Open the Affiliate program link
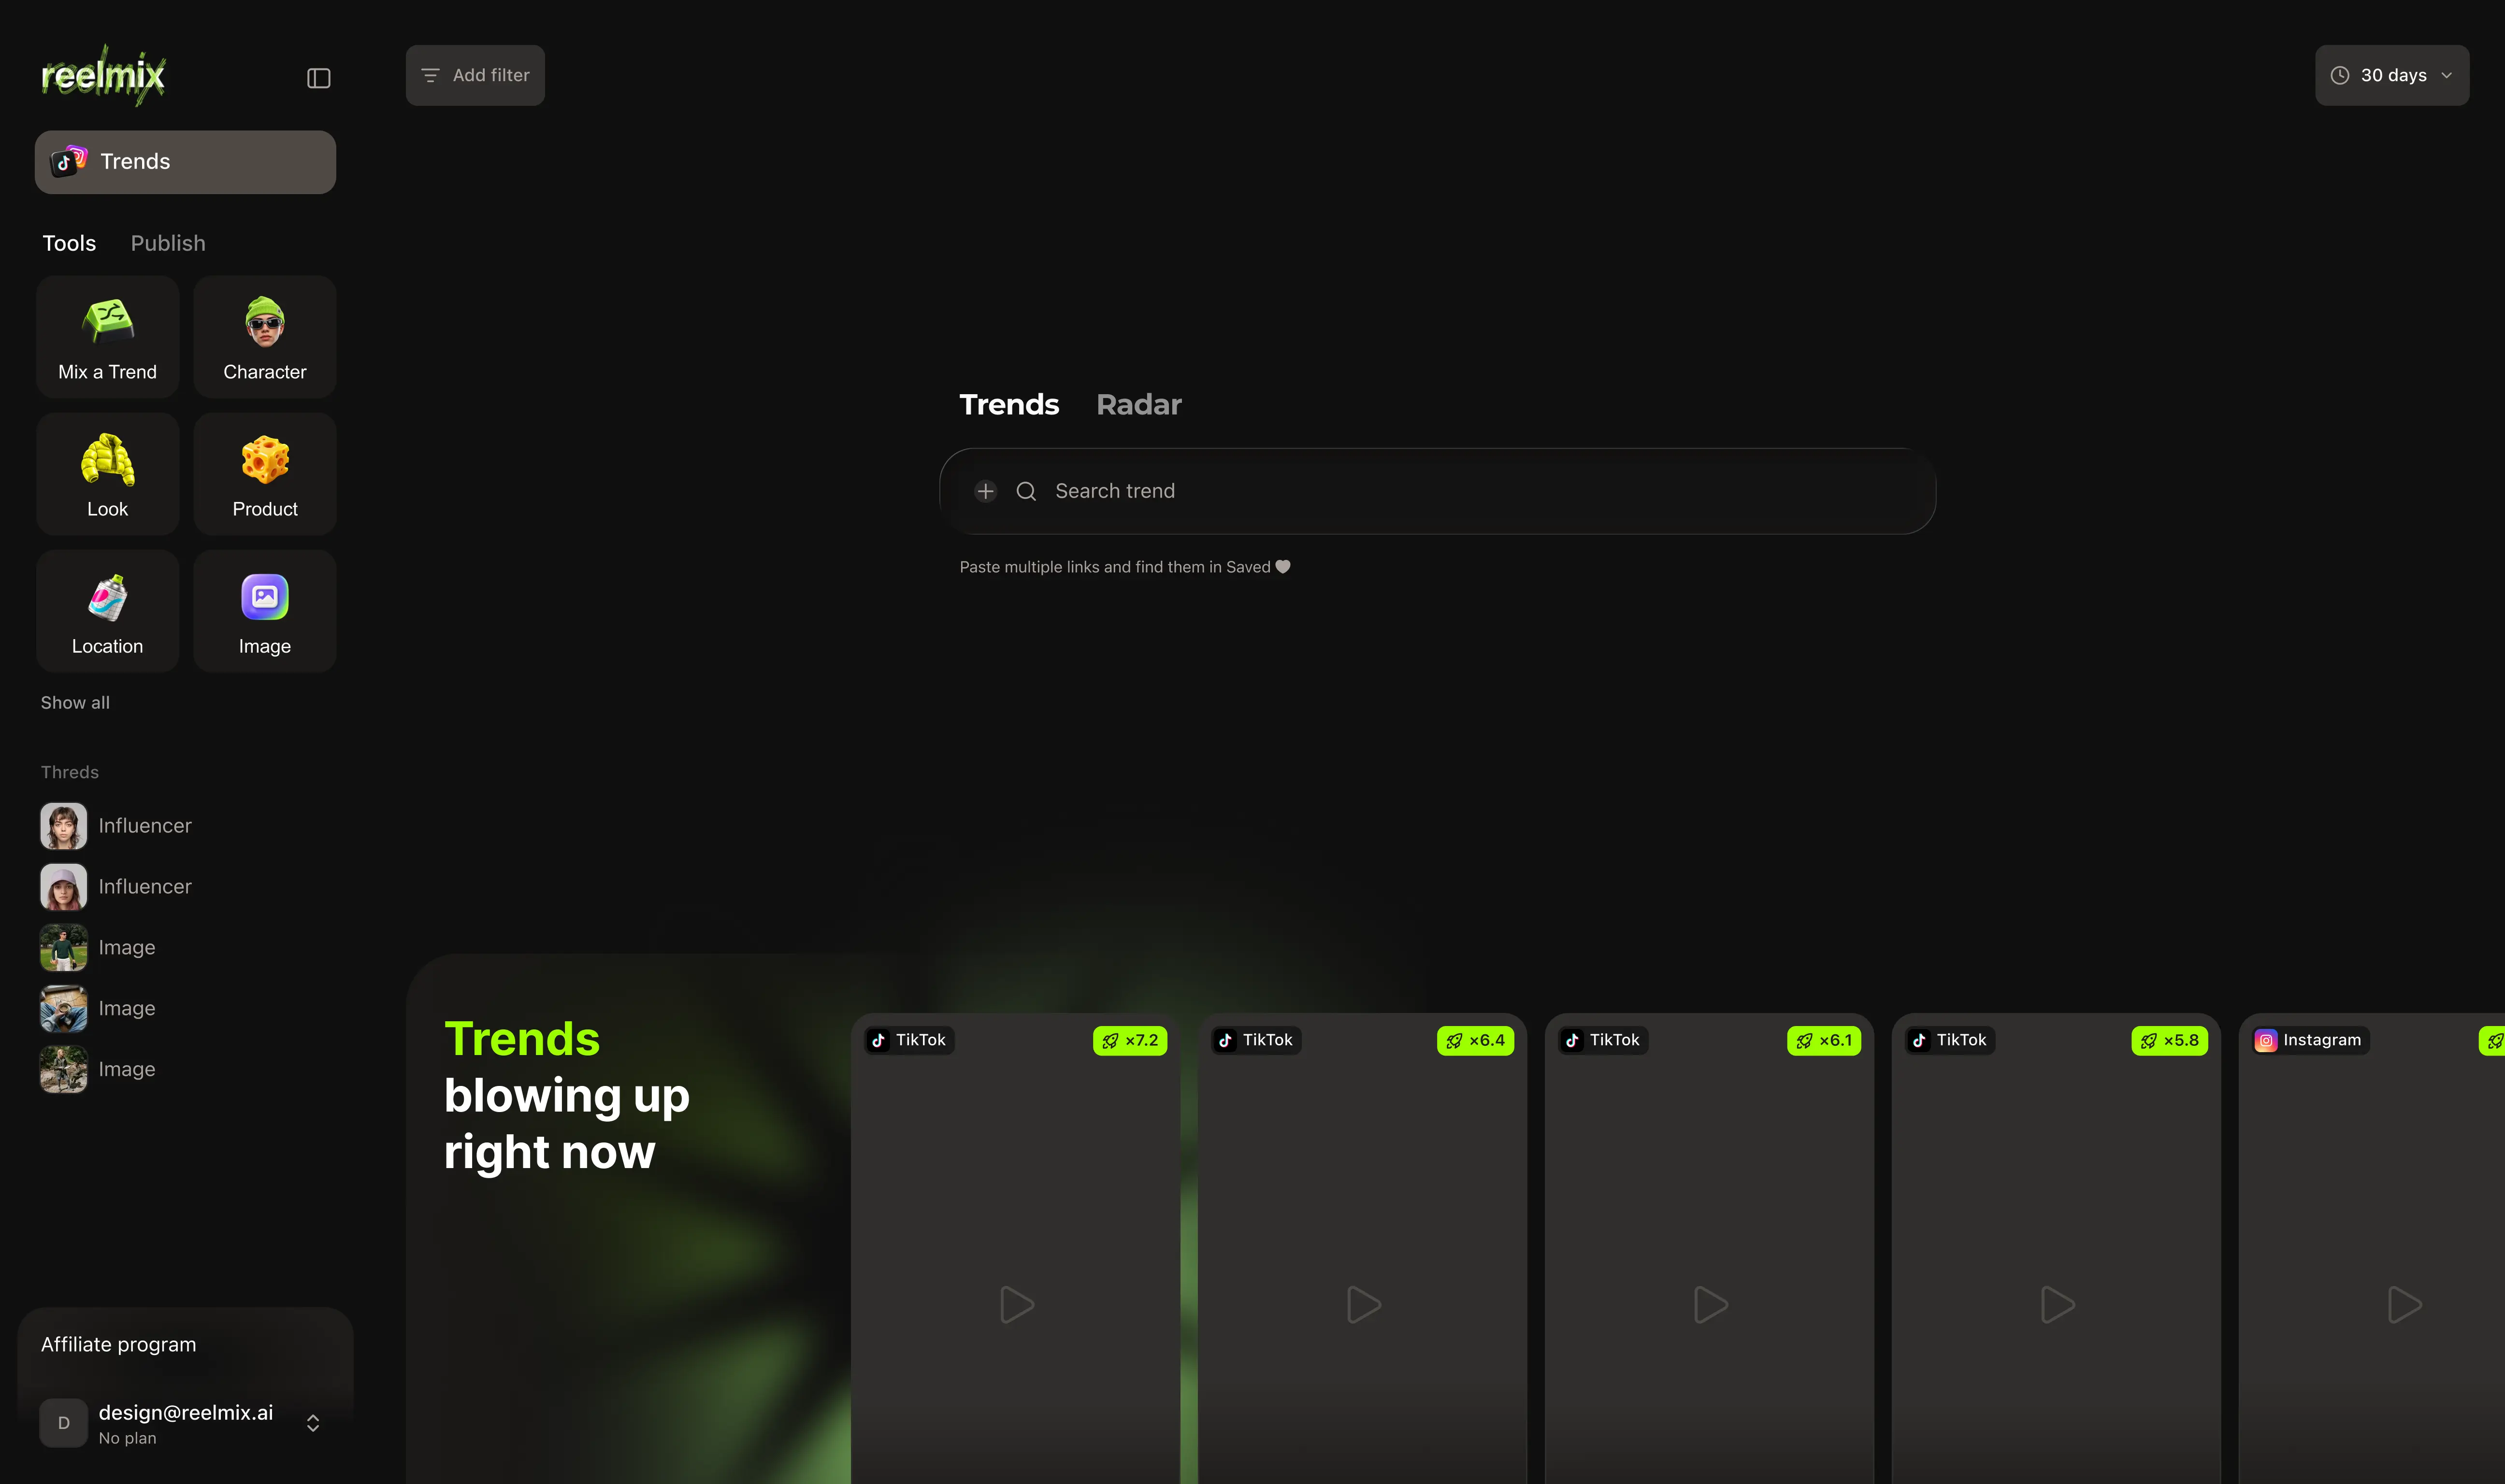This screenshot has width=2505, height=1484. point(118,1344)
